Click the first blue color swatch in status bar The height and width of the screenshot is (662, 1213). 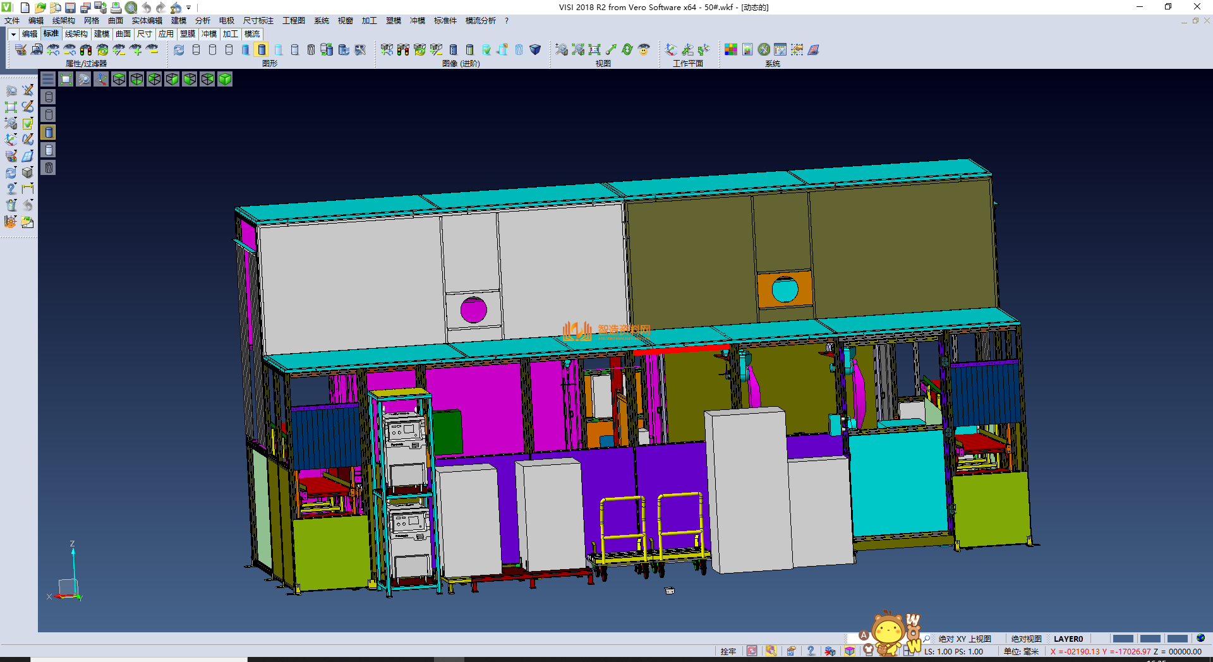point(1123,639)
